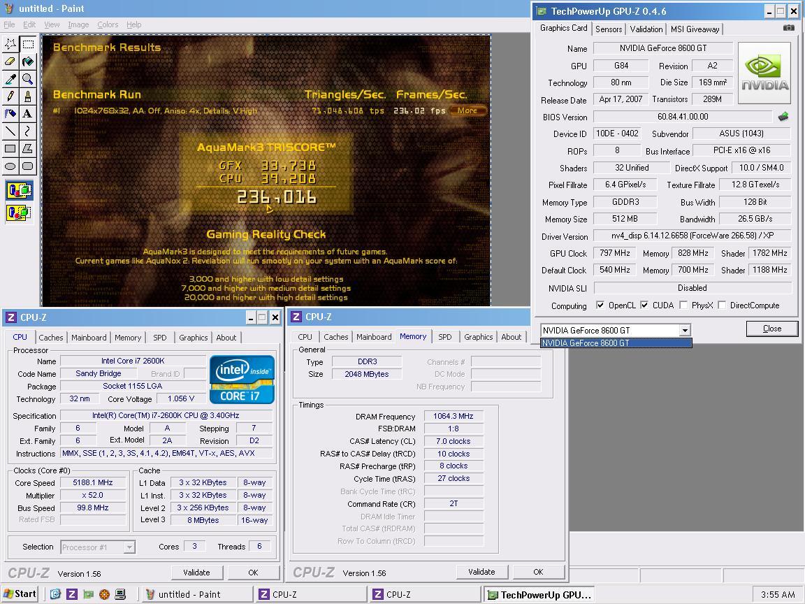Screen dimensions: 805x604
Task: Click the Intel Core i7 logo in CPU-Z
Action: [242, 380]
